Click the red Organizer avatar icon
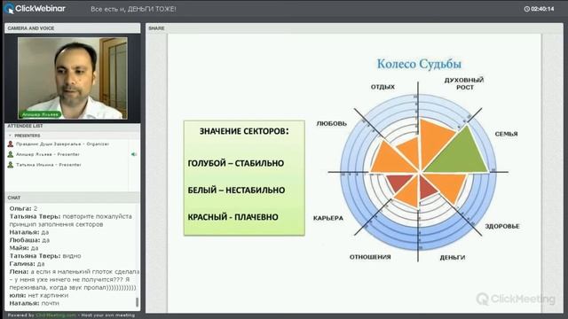Screen dimensions: 568x319 click(11, 144)
